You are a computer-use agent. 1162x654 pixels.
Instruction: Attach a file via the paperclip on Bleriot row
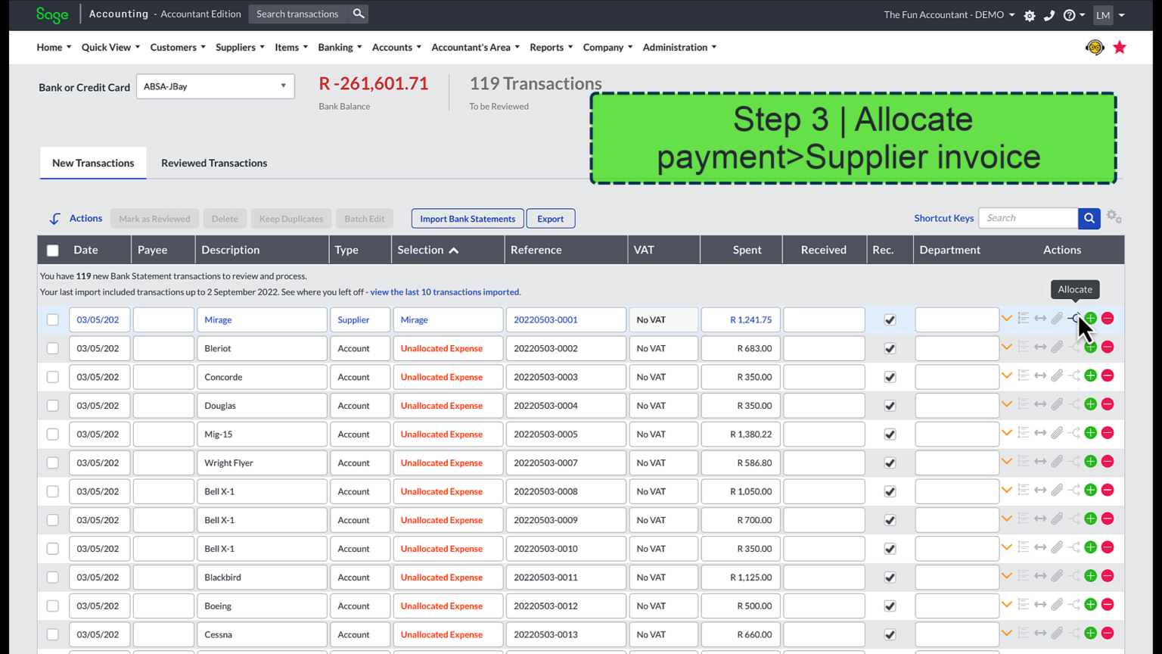[x=1057, y=346]
